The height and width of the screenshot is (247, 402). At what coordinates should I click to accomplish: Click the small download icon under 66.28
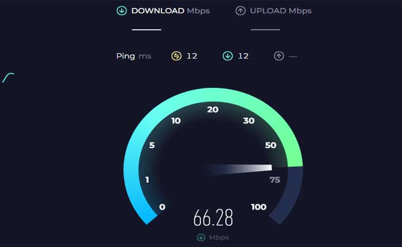coord(201,237)
